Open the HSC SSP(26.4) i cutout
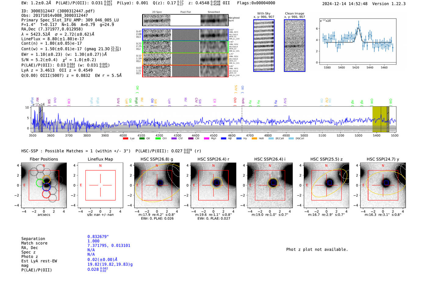Viewport: 427px width, 291px height. point(270,185)
